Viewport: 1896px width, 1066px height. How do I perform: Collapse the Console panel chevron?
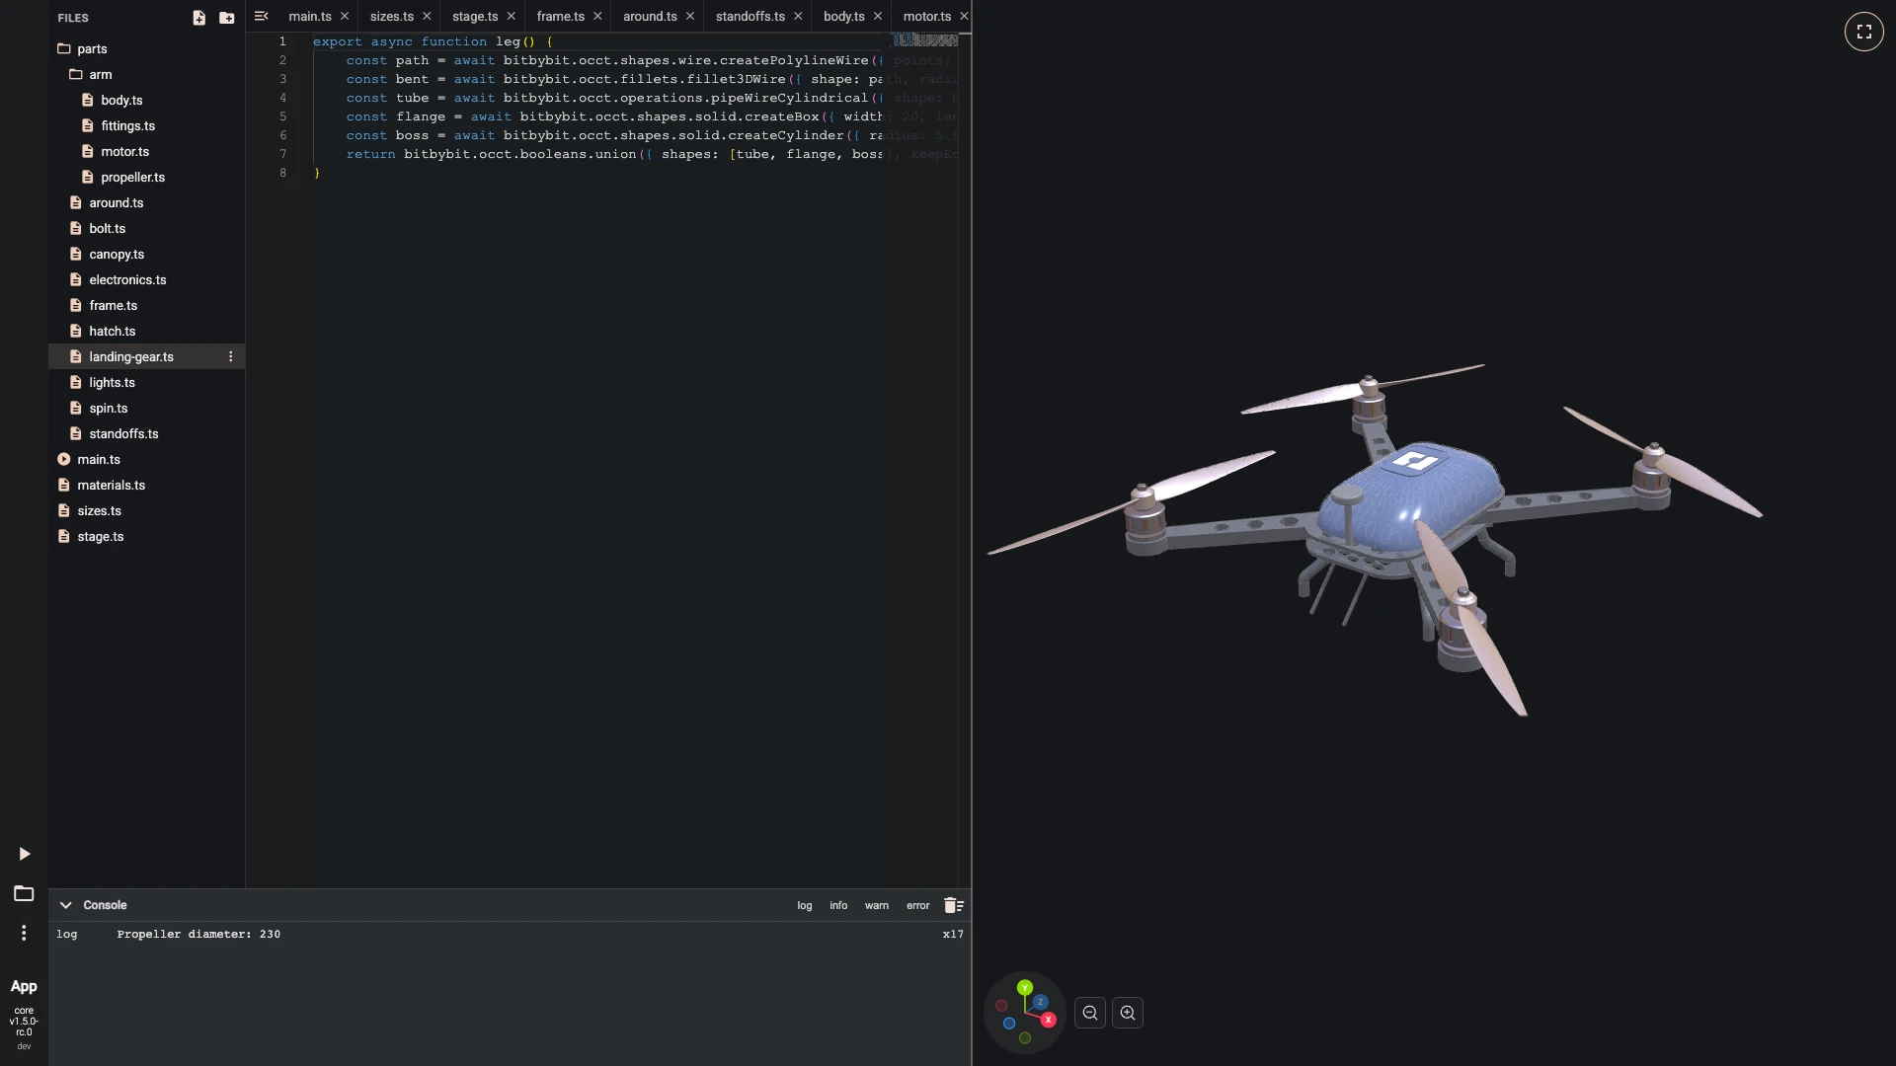pos(66,905)
